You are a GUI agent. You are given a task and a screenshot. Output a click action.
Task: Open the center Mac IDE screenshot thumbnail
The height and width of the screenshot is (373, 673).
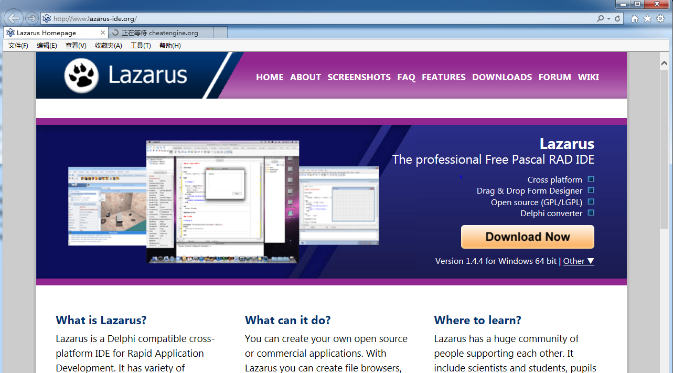(222, 202)
